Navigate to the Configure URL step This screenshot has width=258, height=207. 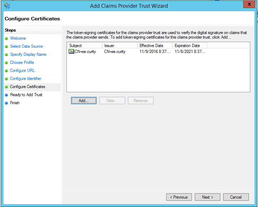click(22, 71)
